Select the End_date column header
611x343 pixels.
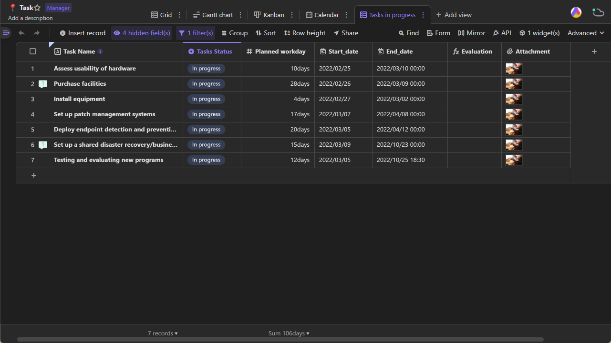coord(410,51)
